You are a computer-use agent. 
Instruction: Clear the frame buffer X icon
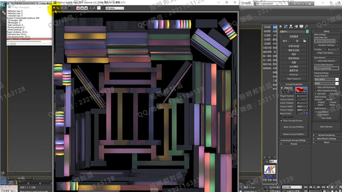coord(70,8)
